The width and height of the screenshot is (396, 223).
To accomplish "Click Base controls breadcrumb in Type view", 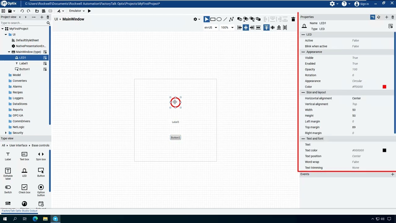I will pyautogui.click(x=40, y=145).
